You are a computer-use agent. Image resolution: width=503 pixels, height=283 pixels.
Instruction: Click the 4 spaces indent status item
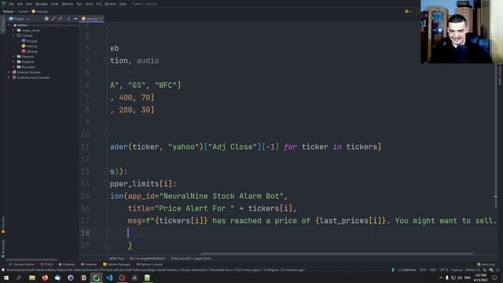point(457,270)
